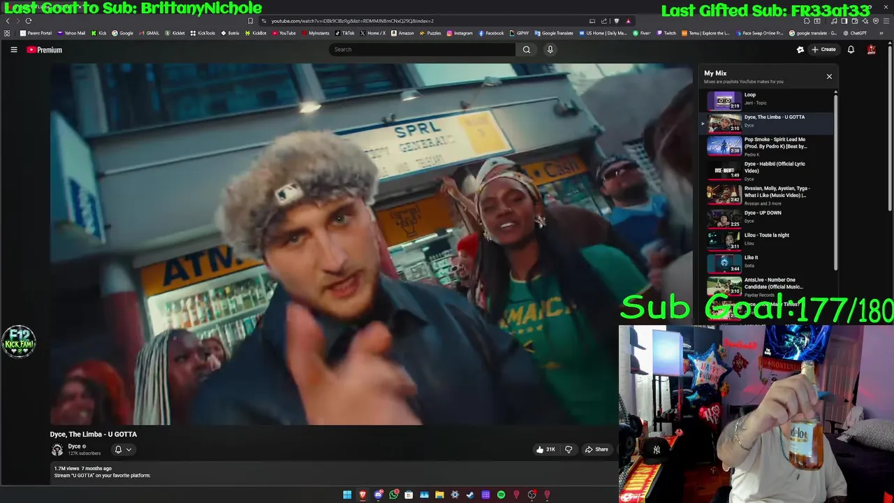The image size is (894, 503).
Task: Open browser main menu hamburger
Action: coord(887,21)
